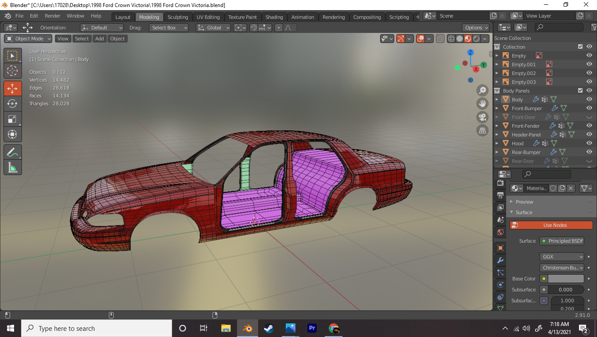Select the Select Box tool in the toolbar
Screen dimensions: 597x337
tap(13, 55)
